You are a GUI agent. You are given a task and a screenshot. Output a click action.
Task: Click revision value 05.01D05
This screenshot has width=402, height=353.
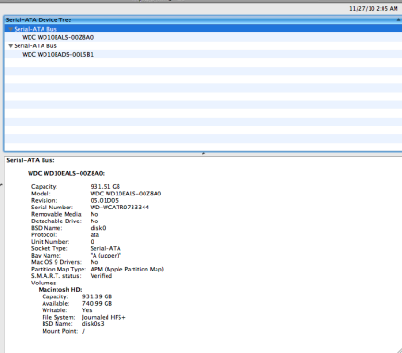105,200
